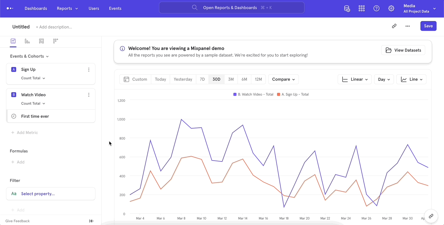Select the Retention grid report icon
Screen dimensions: 444x225
coord(55,41)
